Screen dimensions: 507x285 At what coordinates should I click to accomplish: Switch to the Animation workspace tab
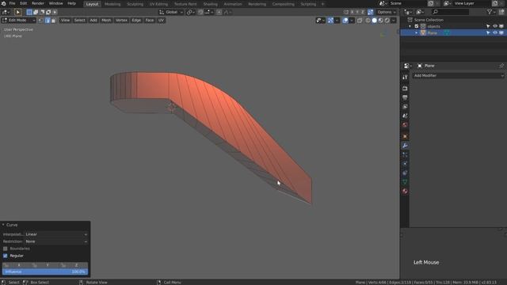click(x=233, y=4)
